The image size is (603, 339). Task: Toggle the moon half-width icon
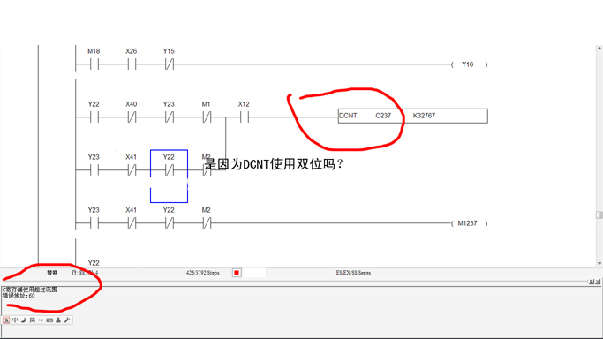(x=24, y=320)
